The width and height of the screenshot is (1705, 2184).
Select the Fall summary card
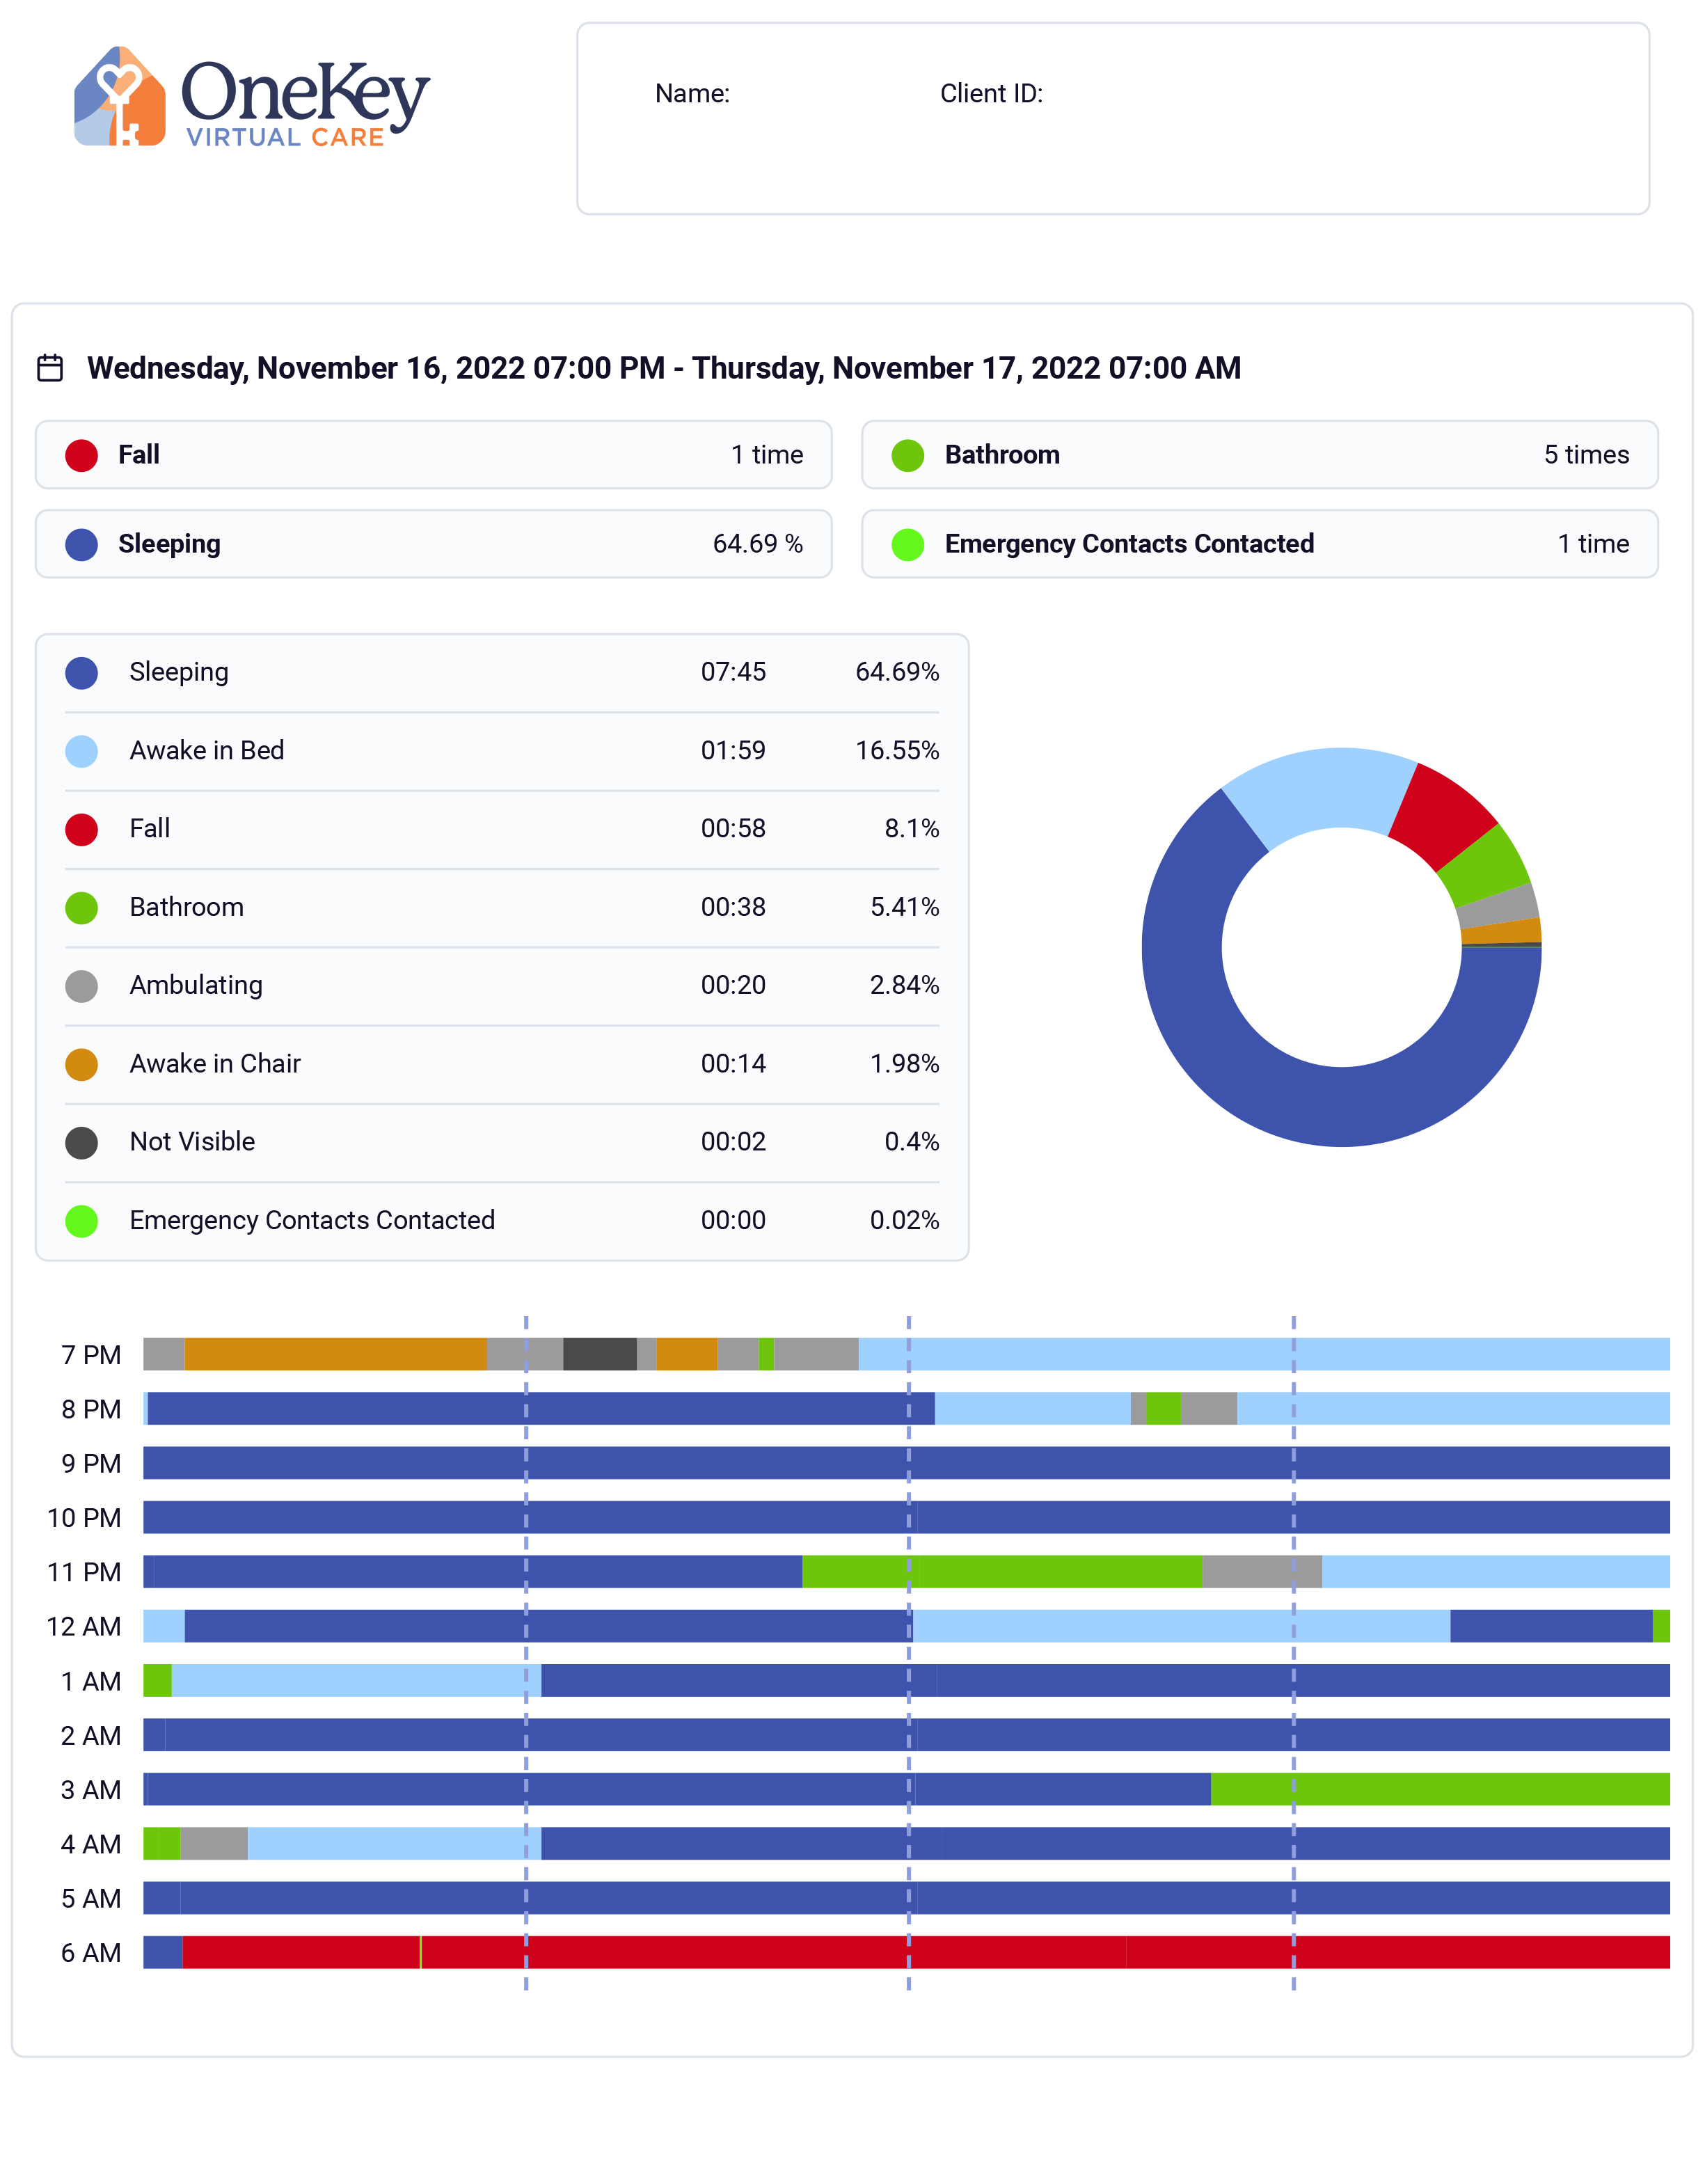pos(433,454)
